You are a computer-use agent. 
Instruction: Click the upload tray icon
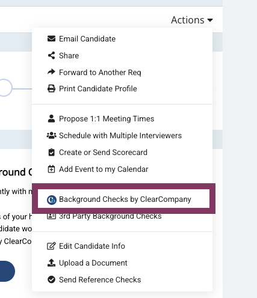coord(51,263)
